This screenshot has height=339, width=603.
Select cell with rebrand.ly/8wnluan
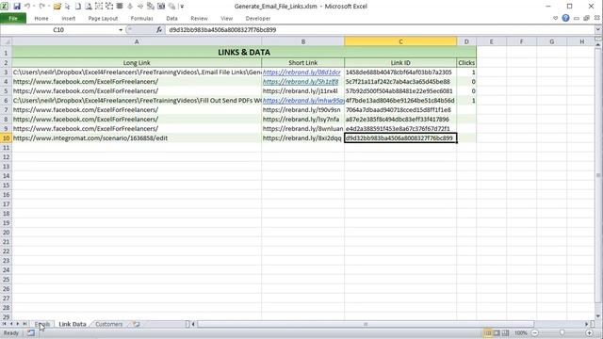tap(303, 128)
